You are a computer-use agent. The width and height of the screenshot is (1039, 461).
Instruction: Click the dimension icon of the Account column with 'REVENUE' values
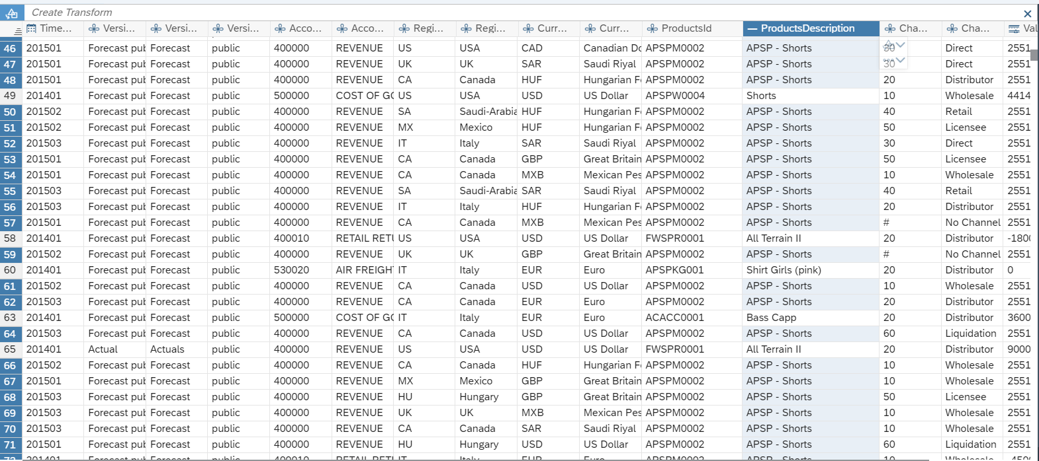click(342, 28)
